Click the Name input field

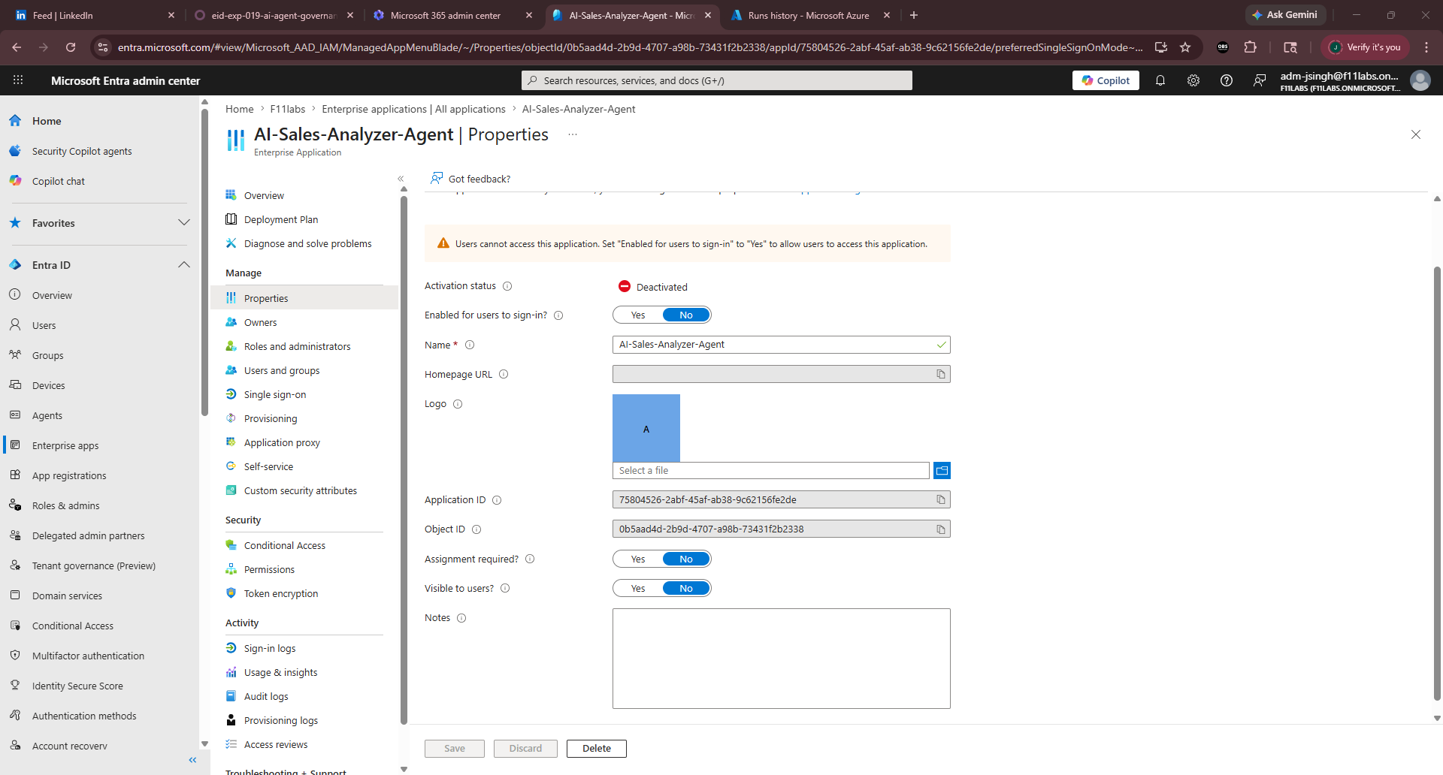click(x=782, y=345)
